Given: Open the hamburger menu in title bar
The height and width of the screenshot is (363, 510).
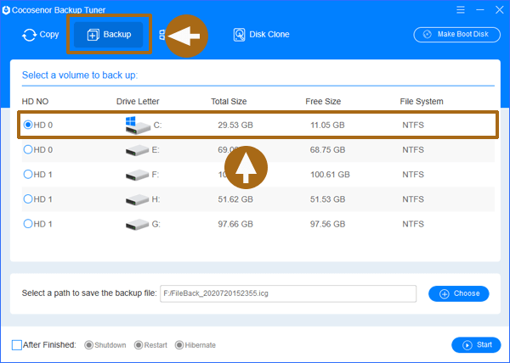Looking at the screenshot, I should point(460,9).
